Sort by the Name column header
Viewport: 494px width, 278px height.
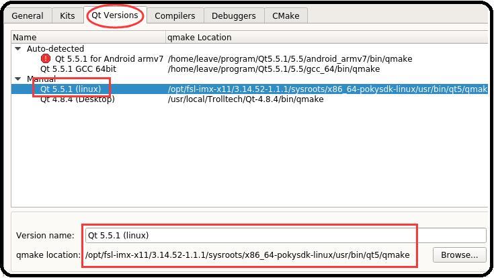[88, 37]
